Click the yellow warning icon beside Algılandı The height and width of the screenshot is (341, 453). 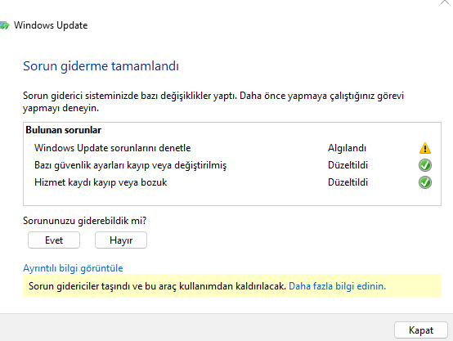coord(425,148)
